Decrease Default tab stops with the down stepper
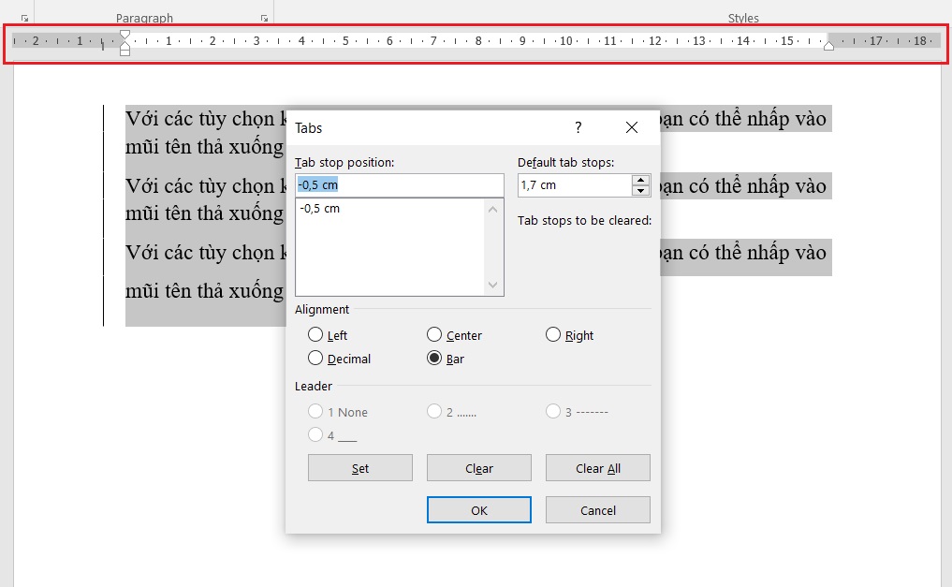 [642, 191]
